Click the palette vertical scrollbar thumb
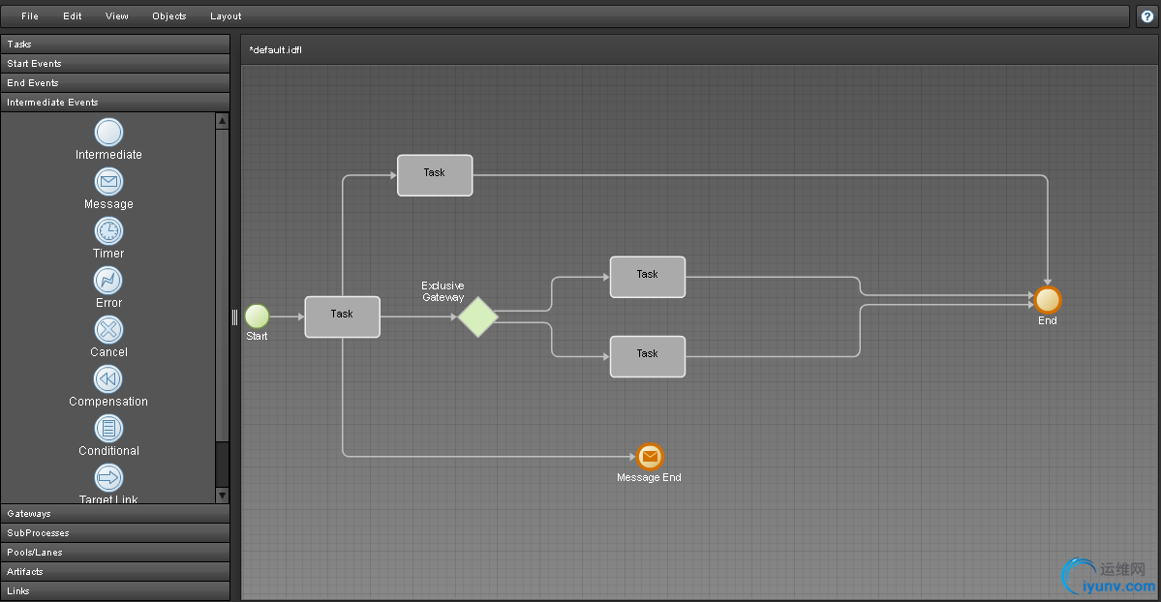This screenshot has width=1161, height=602. click(x=222, y=286)
